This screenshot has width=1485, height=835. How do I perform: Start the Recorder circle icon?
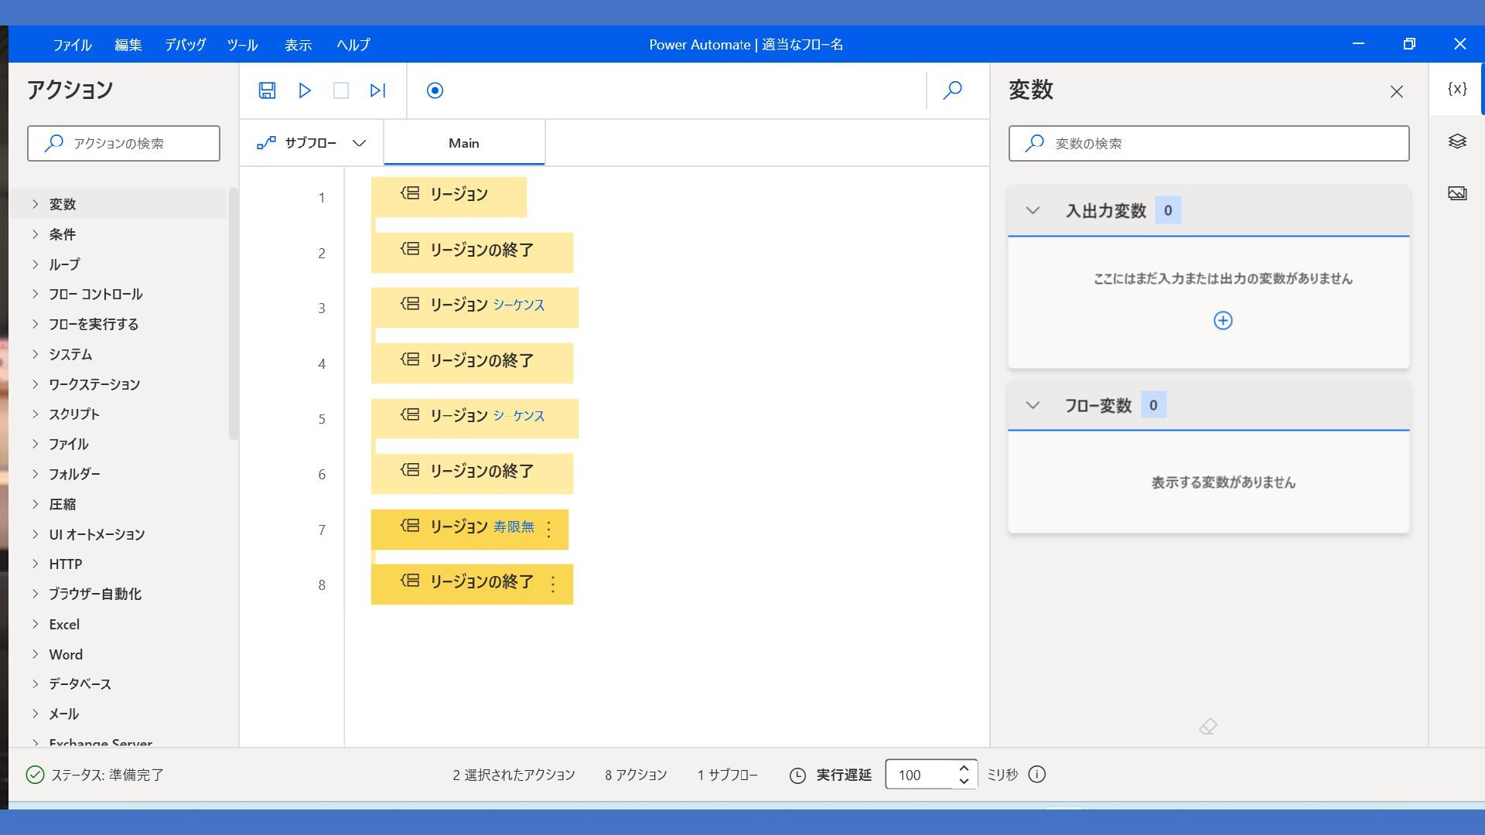(435, 90)
